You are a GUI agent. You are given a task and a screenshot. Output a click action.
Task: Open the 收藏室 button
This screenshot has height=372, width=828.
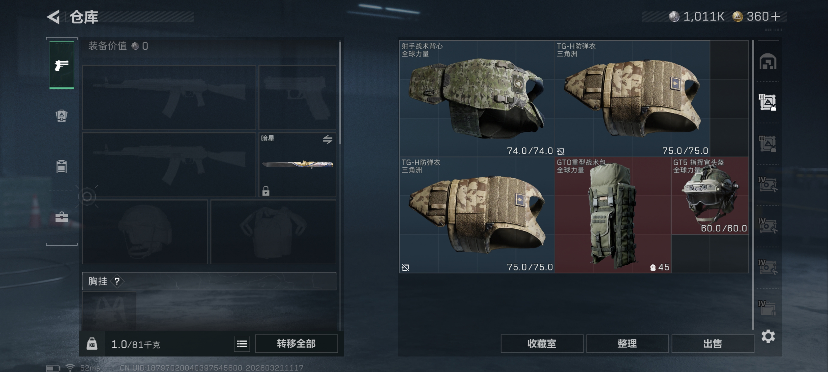tap(542, 344)
